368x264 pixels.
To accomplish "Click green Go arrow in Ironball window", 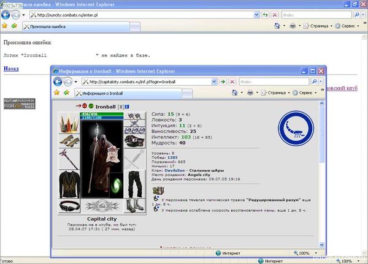I will [223, 81].
